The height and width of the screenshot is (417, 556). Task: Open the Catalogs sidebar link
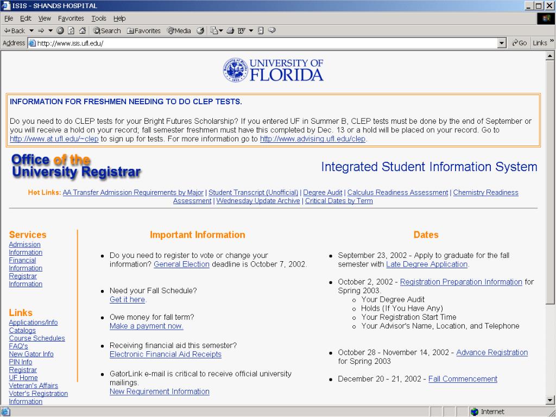click(22, 331)
